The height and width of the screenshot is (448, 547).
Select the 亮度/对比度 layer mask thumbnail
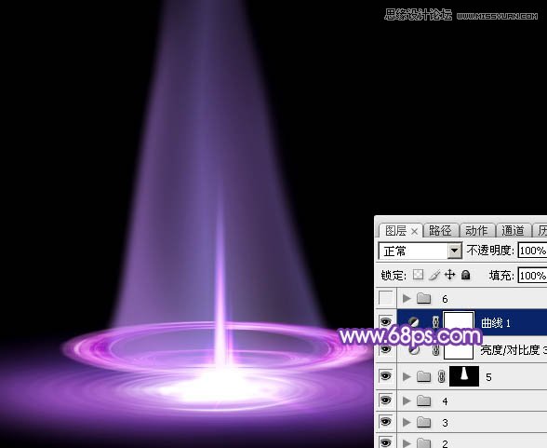click(459, 351)
